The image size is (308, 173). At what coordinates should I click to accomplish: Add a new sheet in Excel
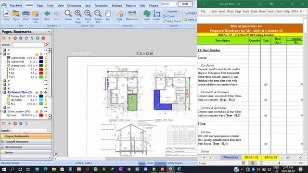(288, 157)
